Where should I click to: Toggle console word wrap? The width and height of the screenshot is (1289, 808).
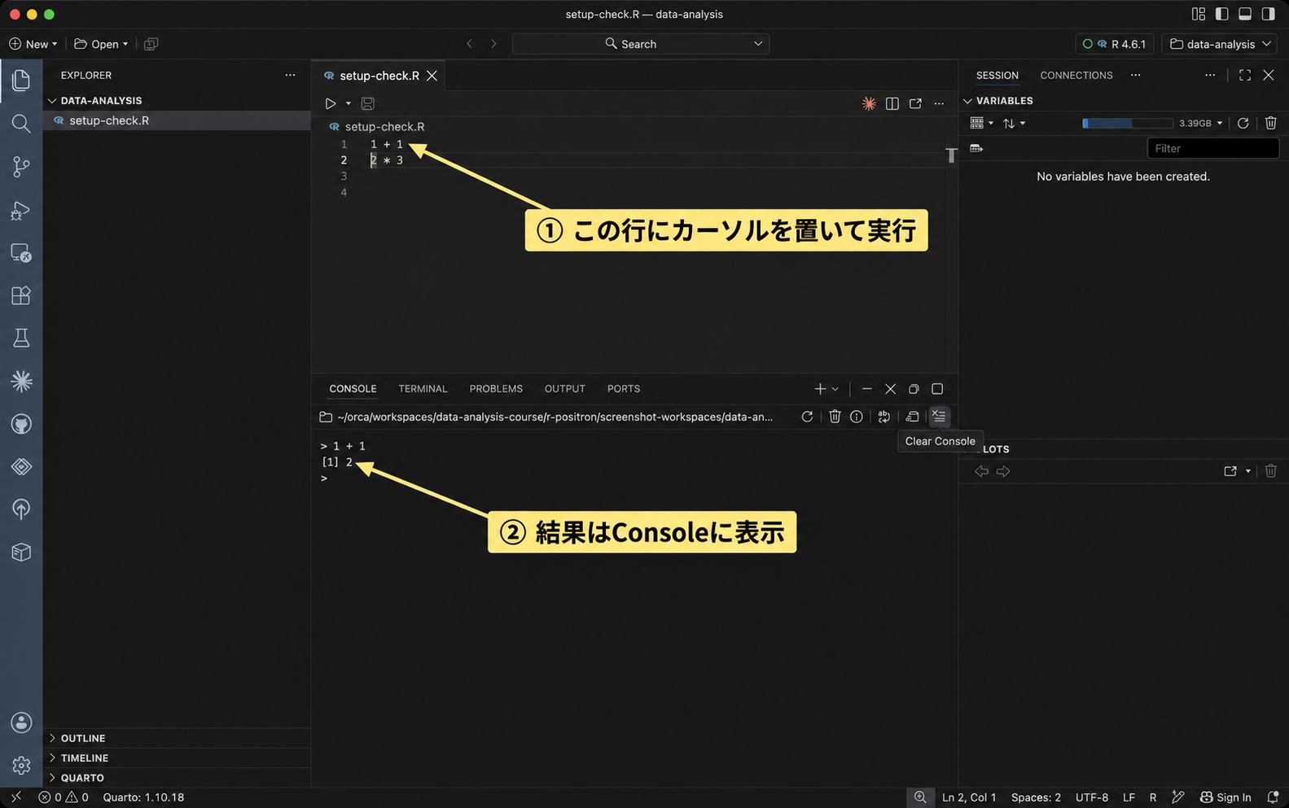pyautogui.click(x=884, y=417)
